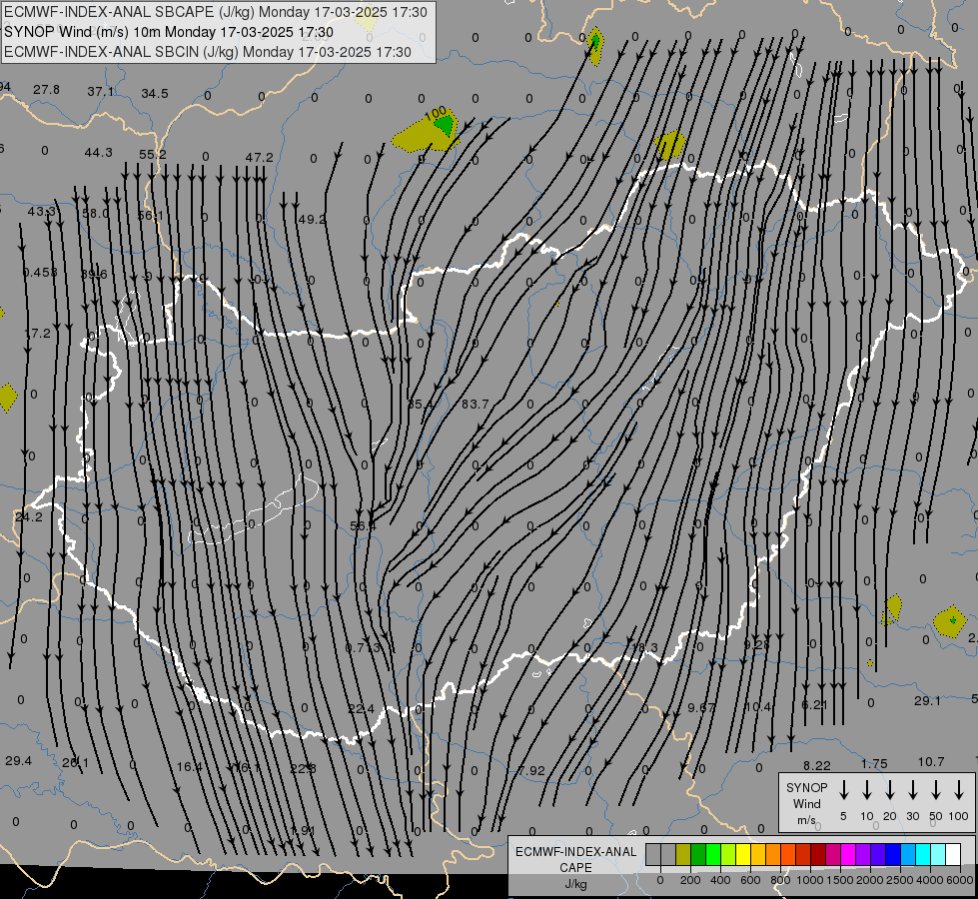Click the map value 49.2
The width and height of the screenshot is (978, 899).
point(312,219)
